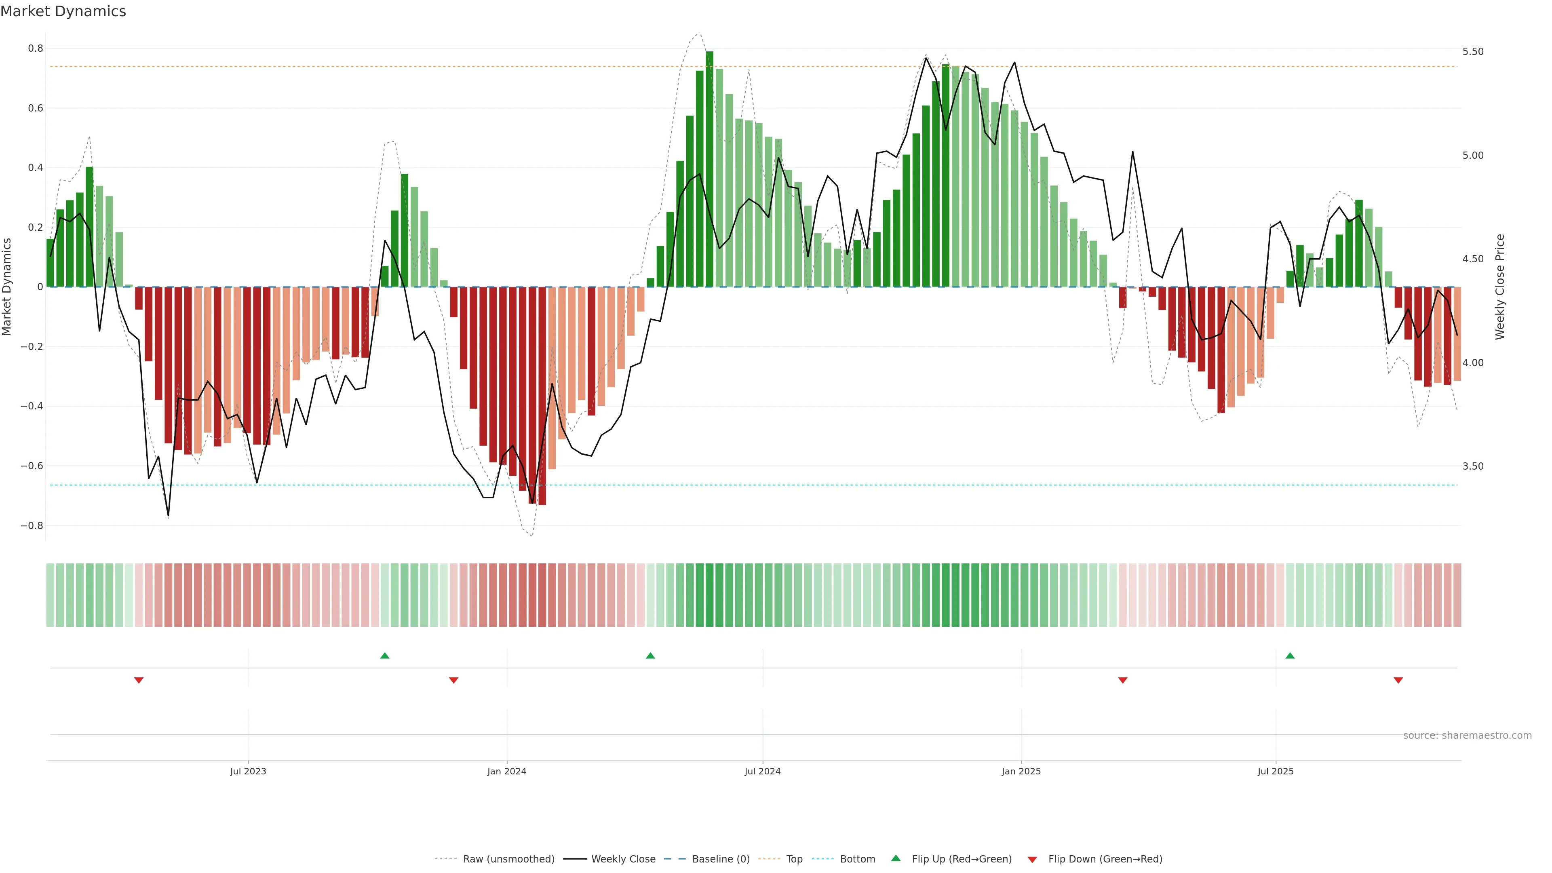Click the Market Dynamics chart title
Viewport: 1552px width, 873px height.
pos(63,11)
